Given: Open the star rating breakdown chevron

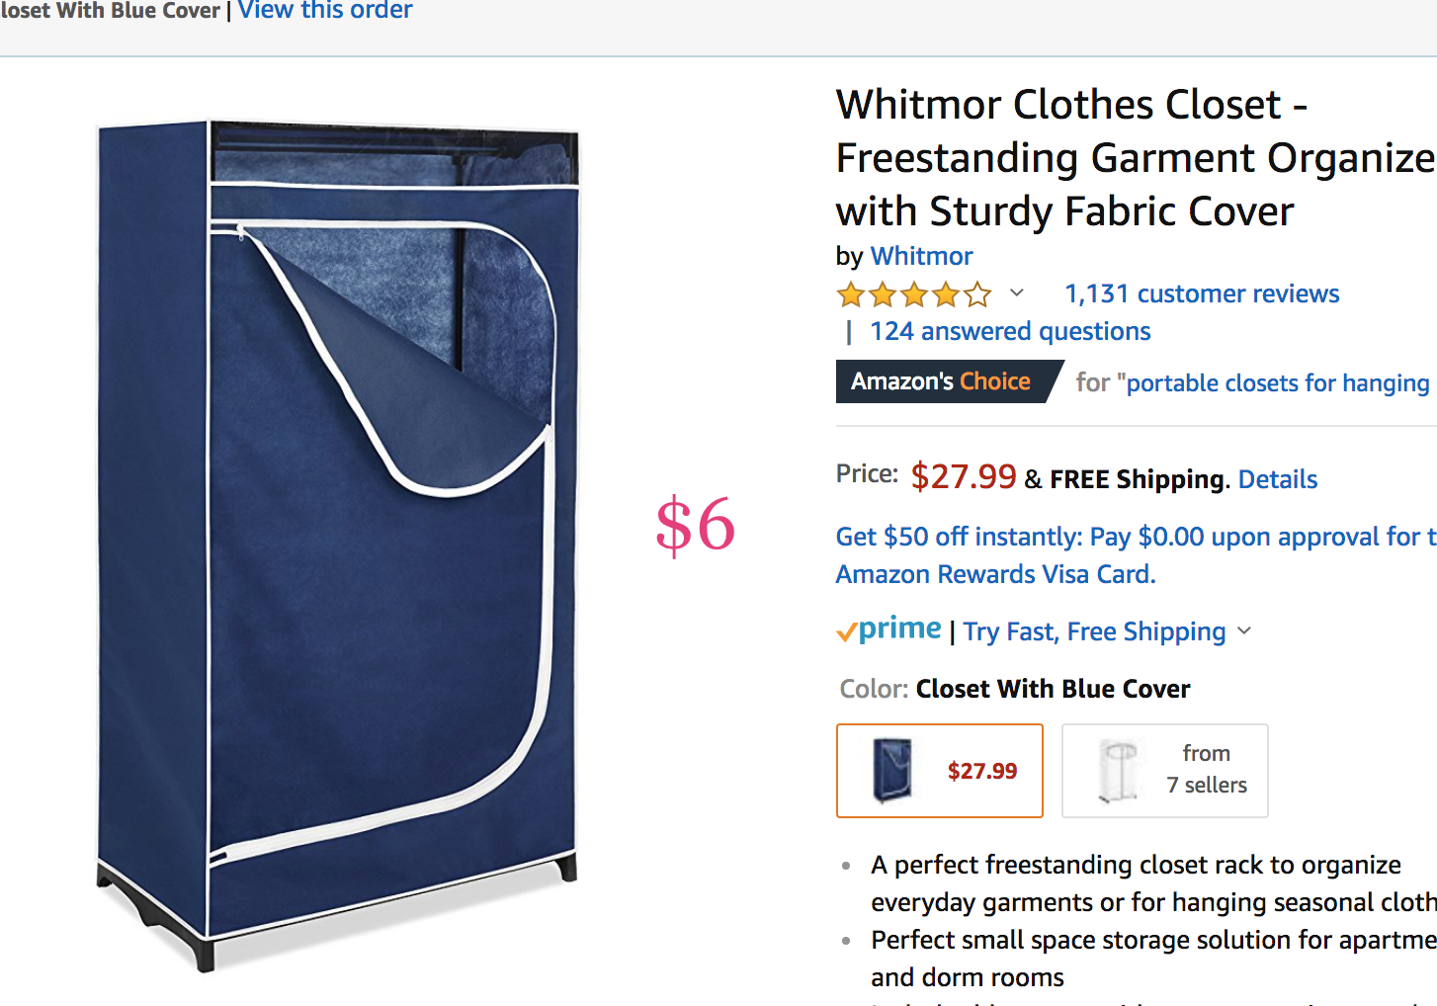Looking at the screenshot, I should pyautogui.click(x=1016, y=293).
